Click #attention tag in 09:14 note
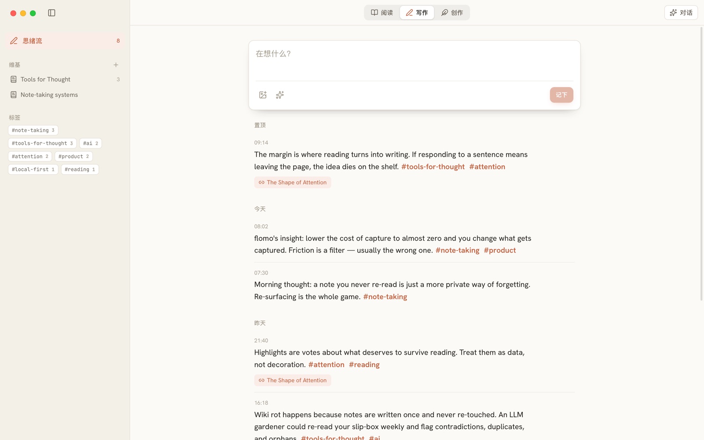This screenshot has width=704, height=440. point(487,167)
